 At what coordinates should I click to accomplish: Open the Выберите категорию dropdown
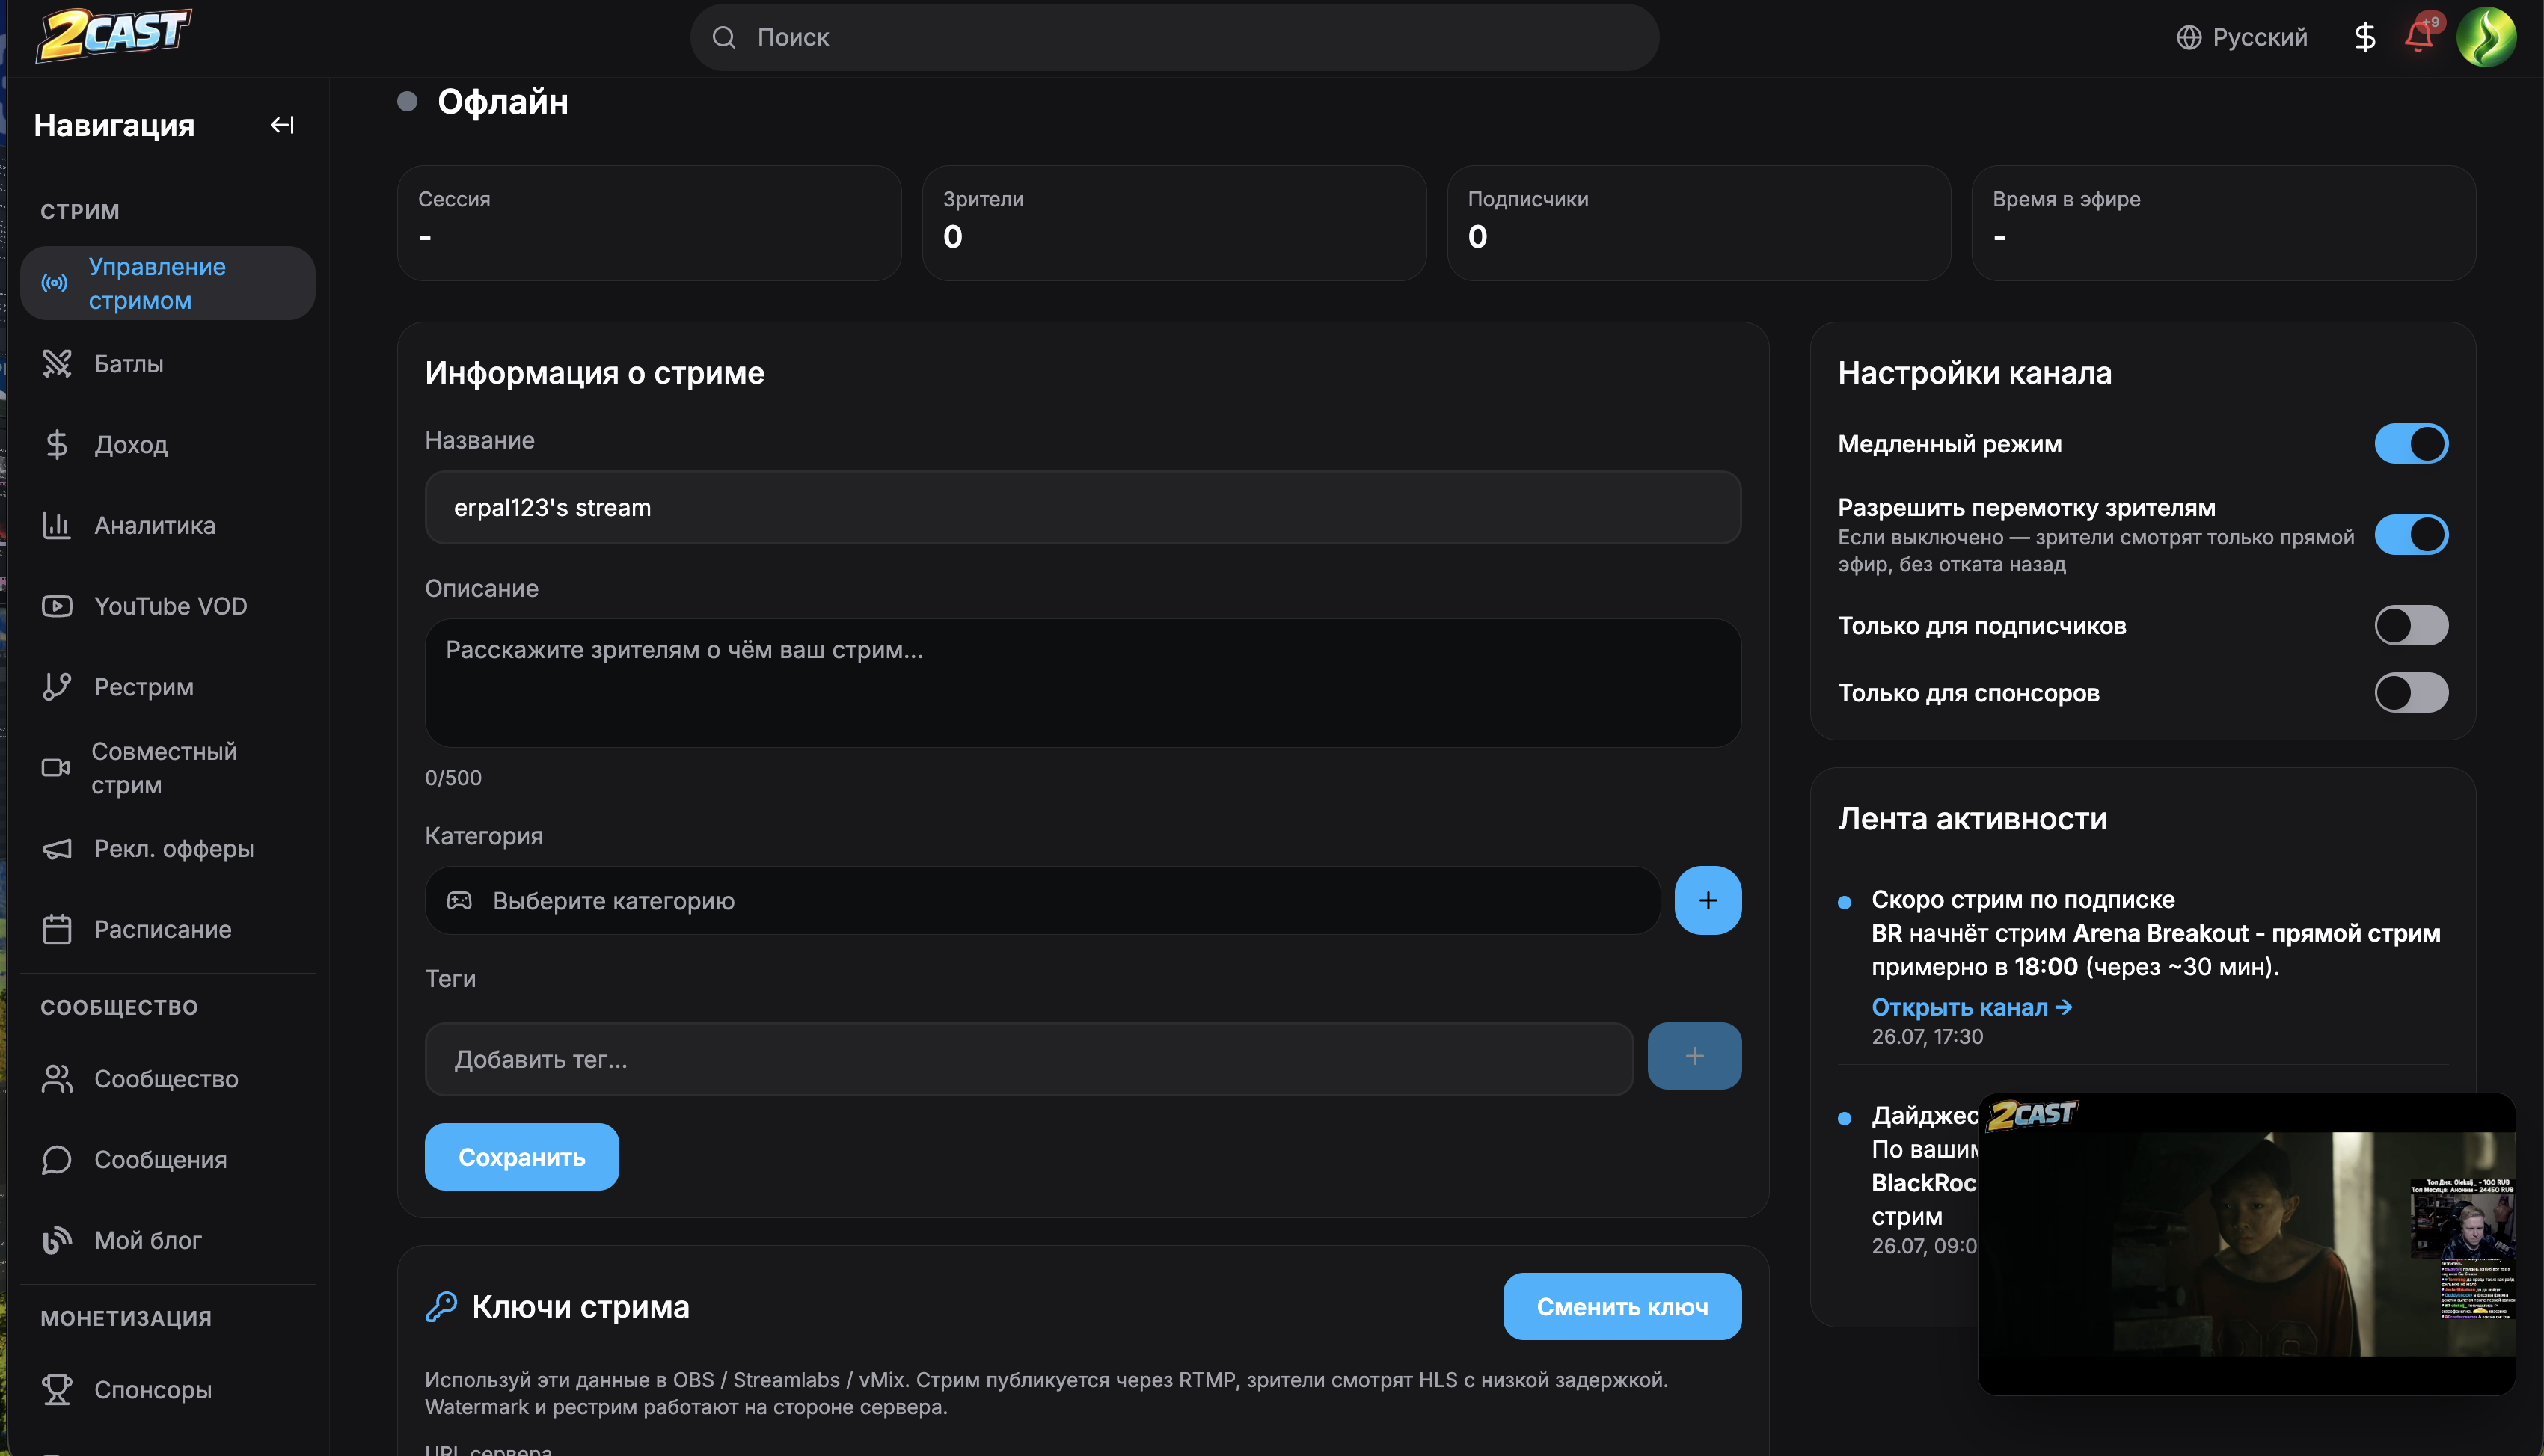1042,900
